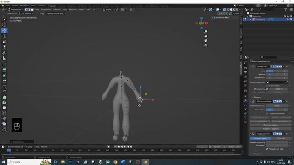294x165 pixels.
Task: Jump to the timeline start
Action: [115, 147]
